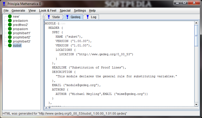Click the VERSION ("1.00.00") line
The width and height of the screenshot is (202, 118).
pos(74,41)
